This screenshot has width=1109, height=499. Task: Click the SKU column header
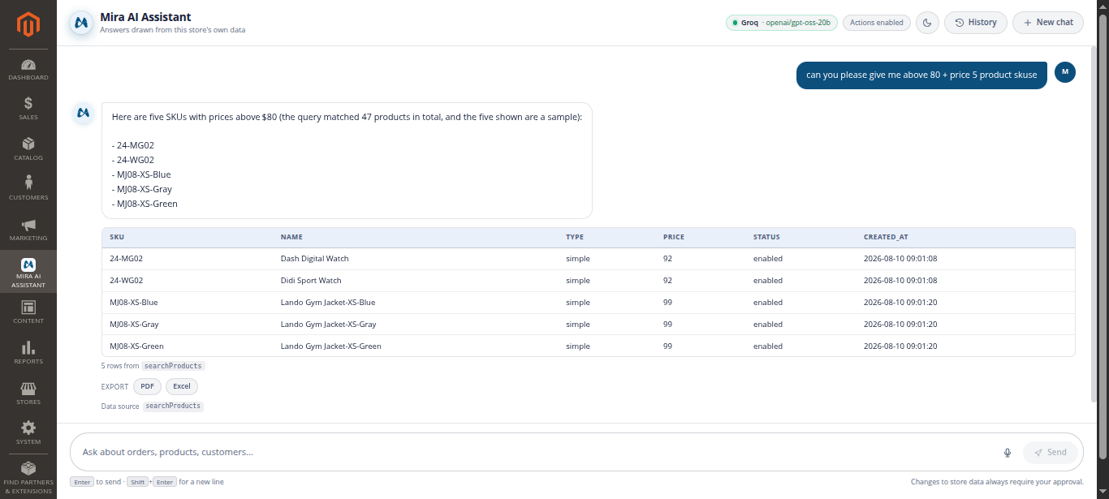tap(117, 237)
